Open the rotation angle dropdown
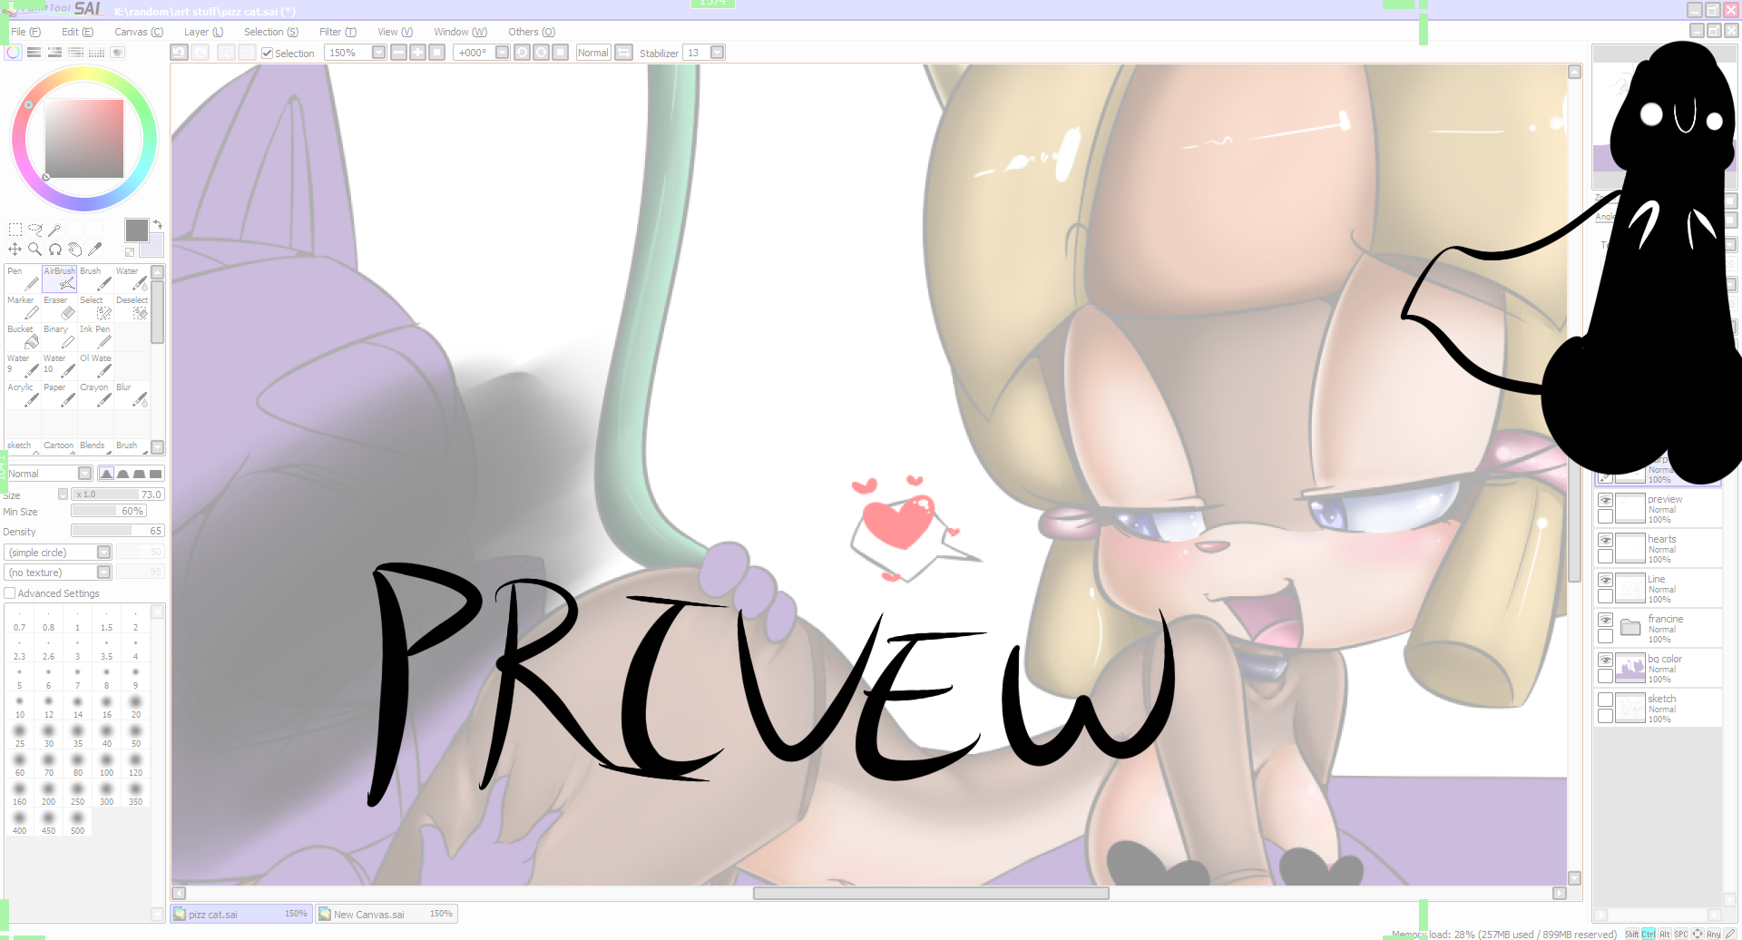 click(x=502, y=53)
